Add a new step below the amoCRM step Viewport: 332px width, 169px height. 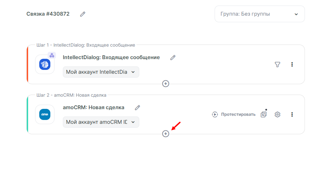[x=166, y=134]
